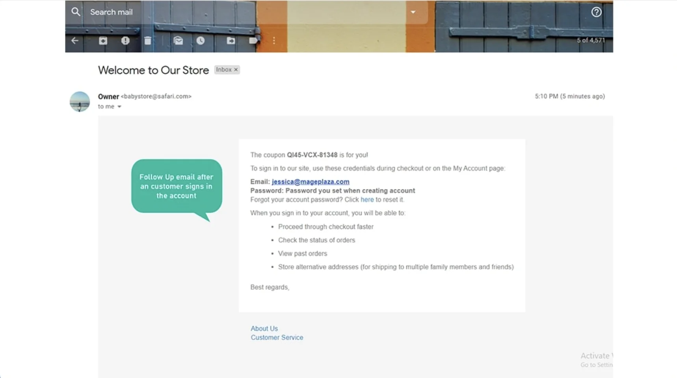Click inside the Search mail field
The height and width of the screenshot is (378, 677).
(x=112, y=12)
